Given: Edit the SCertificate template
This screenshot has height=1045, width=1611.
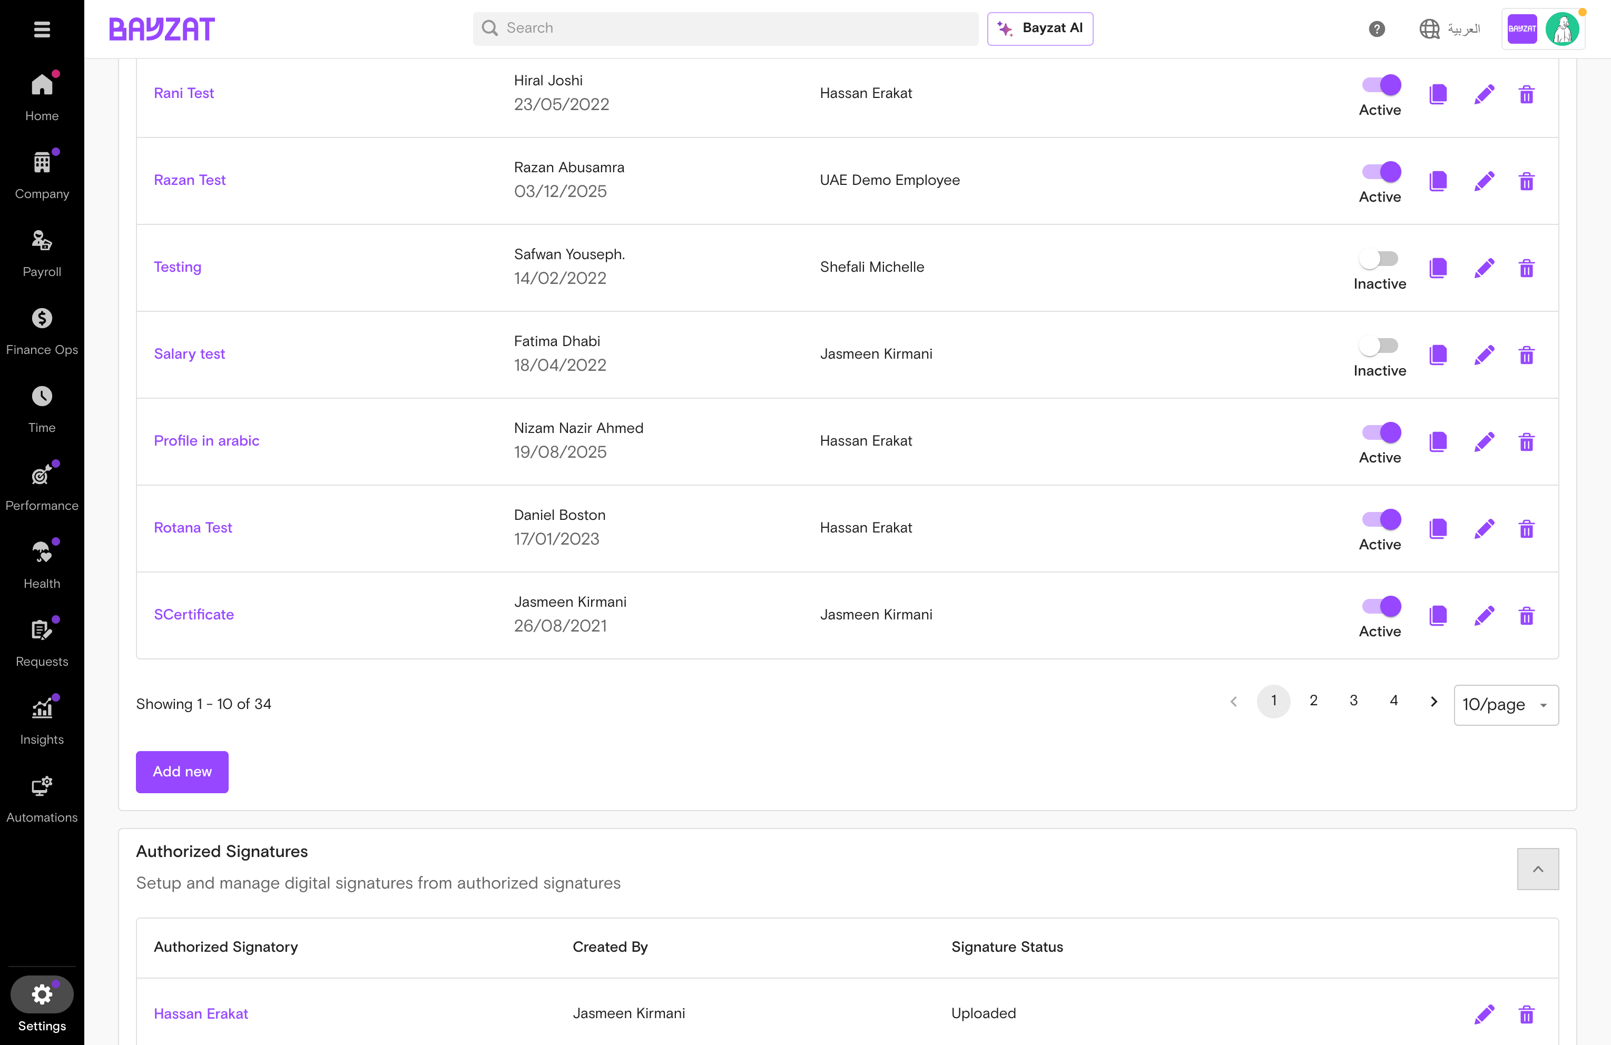Looking at the screenshot, I should (1485, 616).
